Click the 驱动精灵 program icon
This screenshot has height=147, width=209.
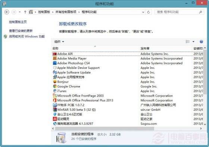tap(54, 119)
